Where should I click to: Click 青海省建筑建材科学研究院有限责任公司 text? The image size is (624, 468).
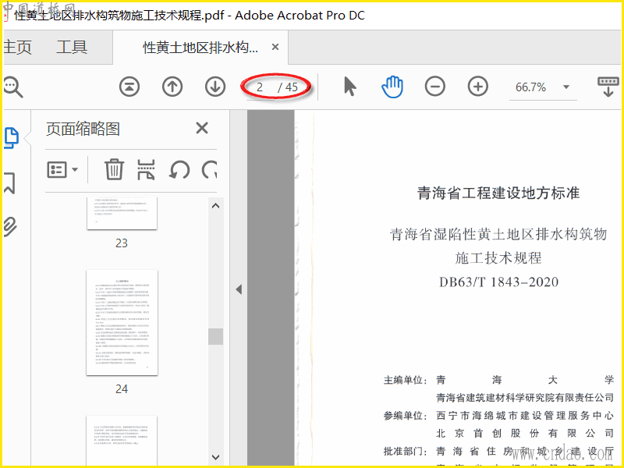click(525, 397)
